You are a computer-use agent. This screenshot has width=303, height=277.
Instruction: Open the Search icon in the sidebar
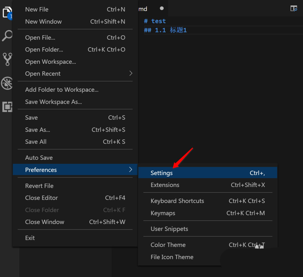click(7, 36)
